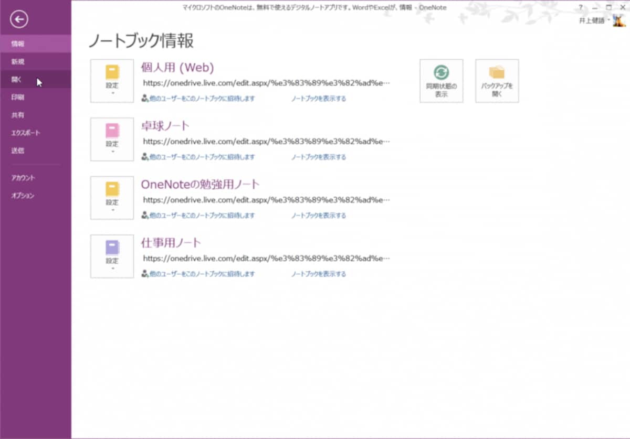Select 新規 in the left menu

(36, 61)
